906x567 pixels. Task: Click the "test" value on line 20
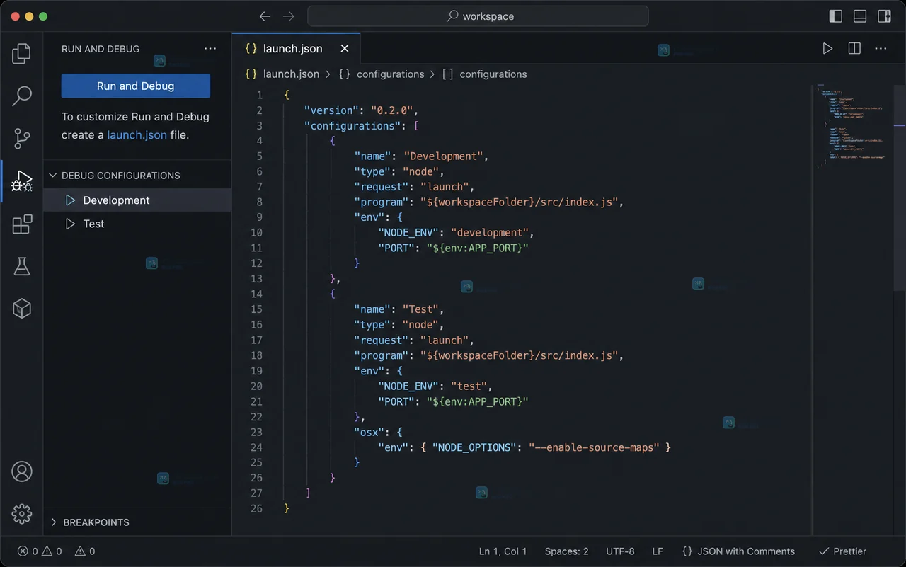469,386
